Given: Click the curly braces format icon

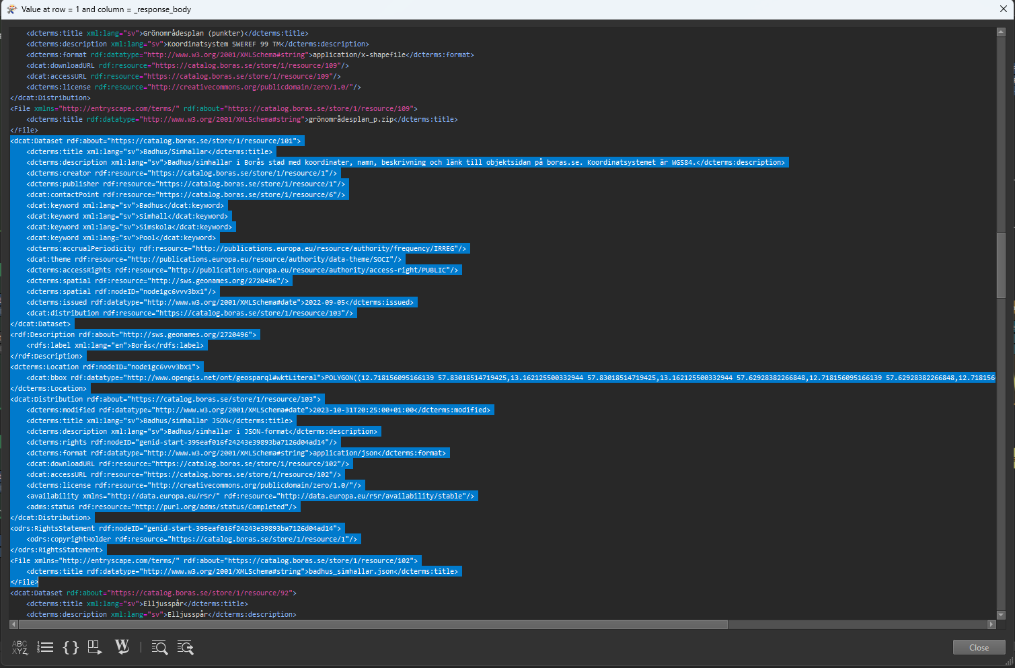Looking at the screenshot, I should point(70,647).
